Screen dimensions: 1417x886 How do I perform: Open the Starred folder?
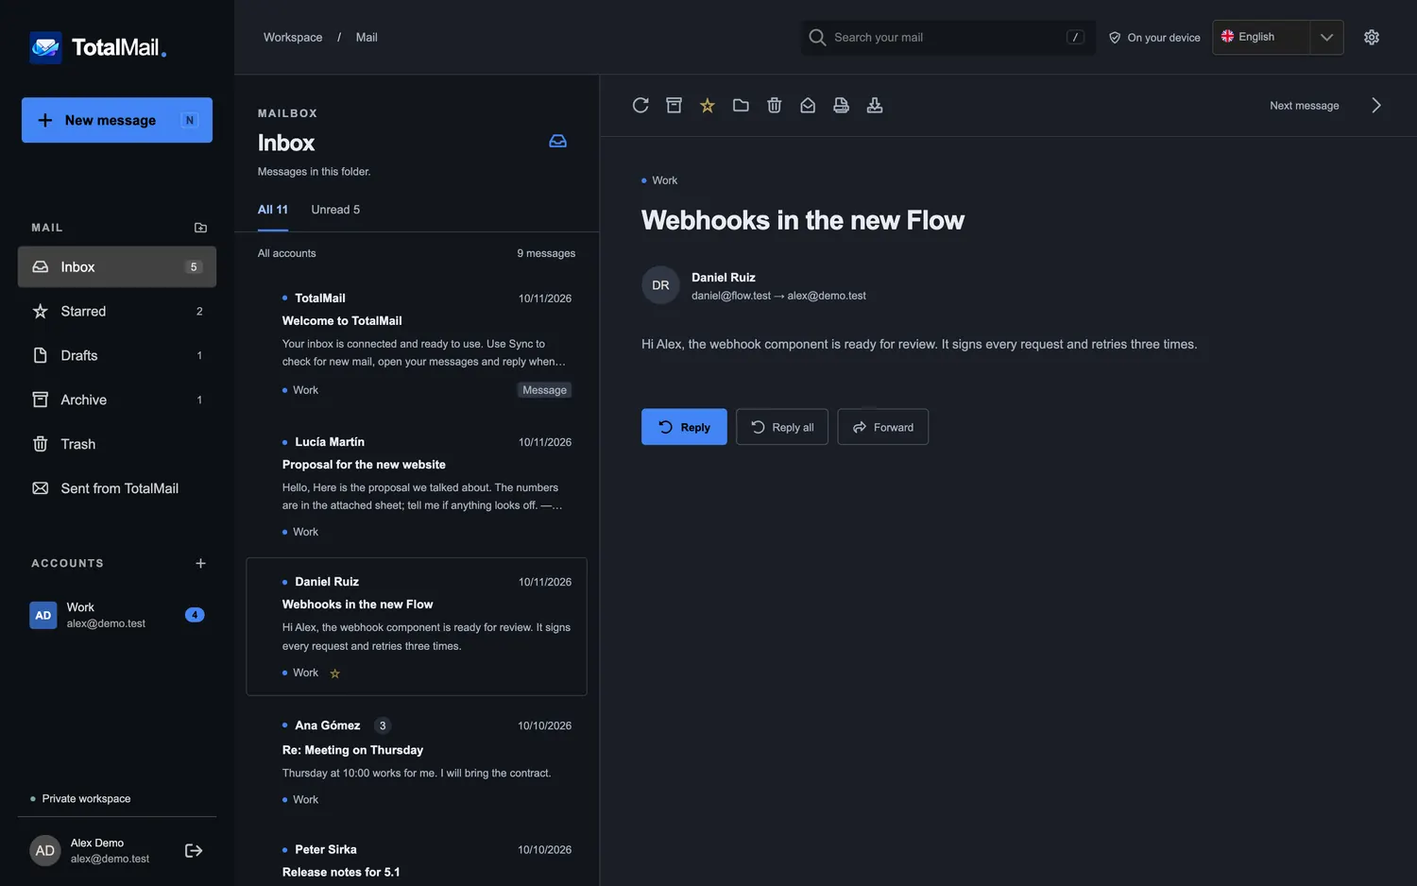[117, 312]
